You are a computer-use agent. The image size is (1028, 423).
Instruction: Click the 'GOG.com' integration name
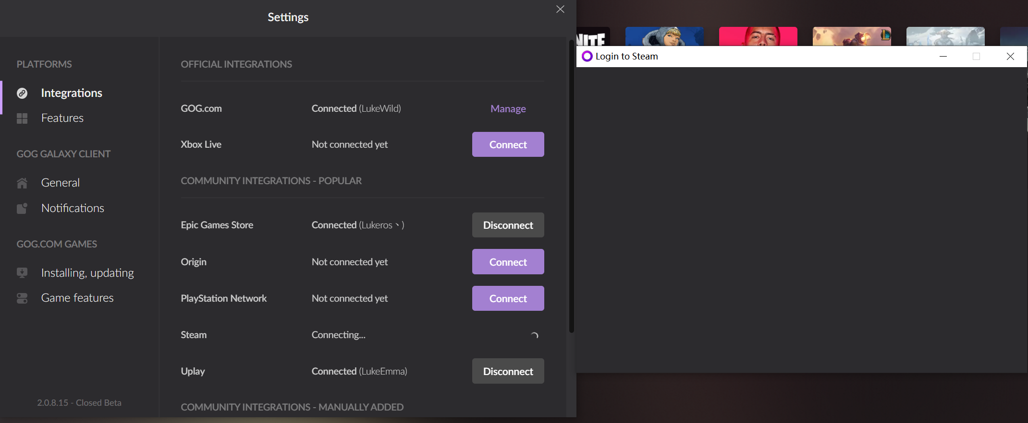click(x=201, y=108)
